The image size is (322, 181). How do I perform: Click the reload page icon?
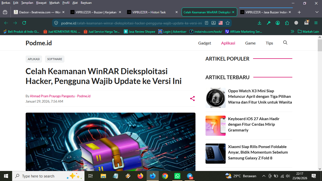pyautogui.click(x=24, y=23)
